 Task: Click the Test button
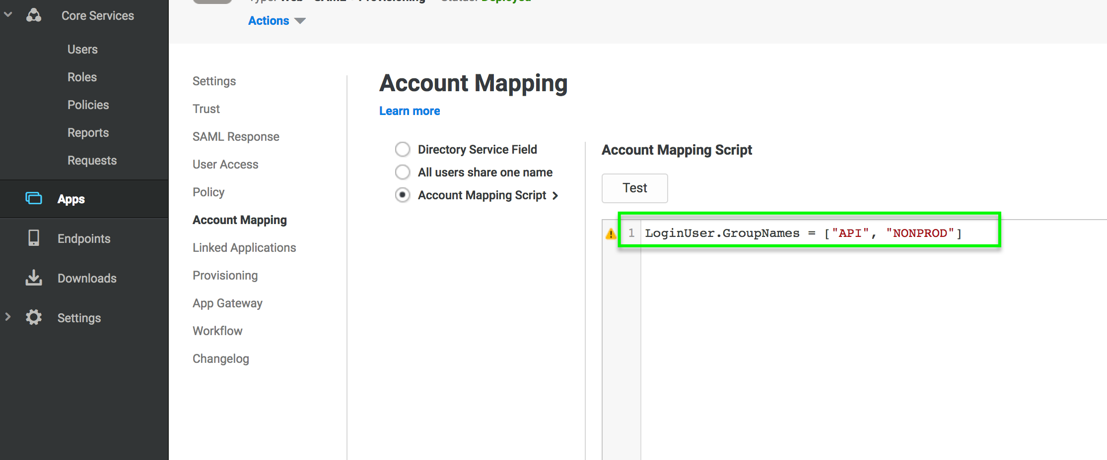pos(634,188)
